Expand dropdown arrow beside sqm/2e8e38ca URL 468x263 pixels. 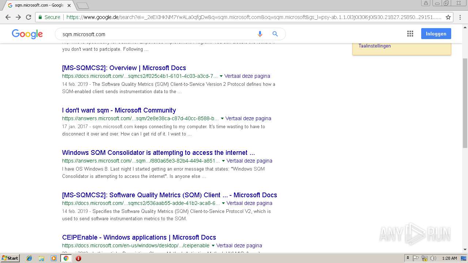pyautogui.click(x=222, y=119)
